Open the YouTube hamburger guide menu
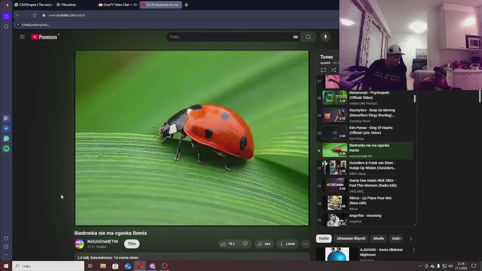482x271 pixels. click(x=22, y=37)
